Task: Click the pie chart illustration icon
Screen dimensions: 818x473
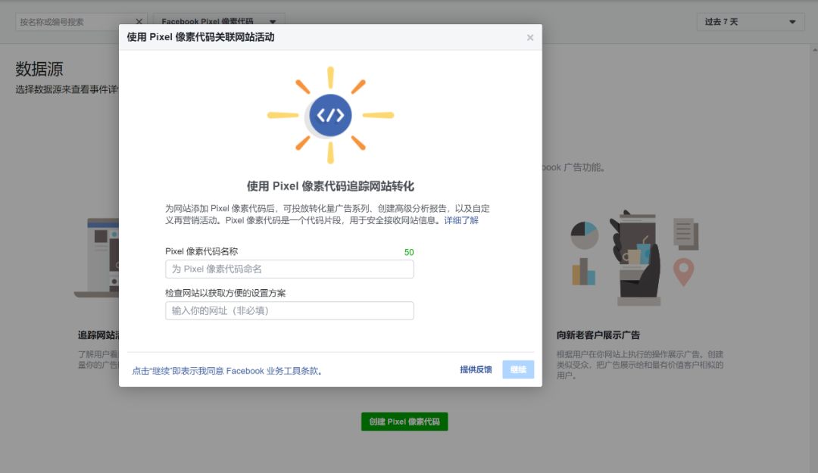Action: pyautogui.click(x=585, y=235)
